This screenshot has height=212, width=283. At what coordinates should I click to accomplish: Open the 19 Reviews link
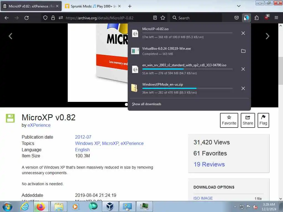[x=209, y=164]
